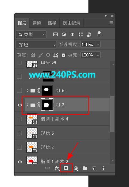This screenshot has height=187, width=129.
Task: Open the 填充 fill slider dropdown
Action: point(98,55)
